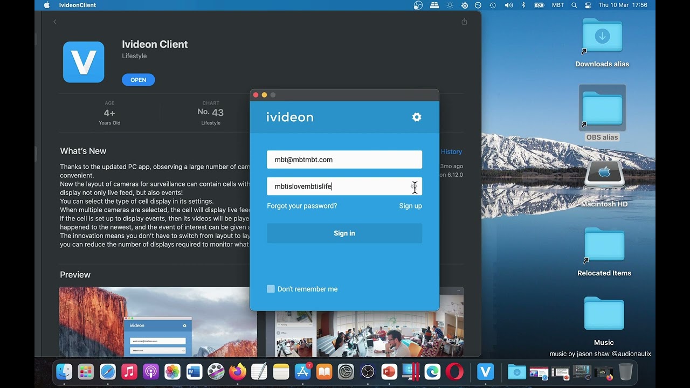
Task: Open System Preferences in the Dock
Action: [346, 372]
